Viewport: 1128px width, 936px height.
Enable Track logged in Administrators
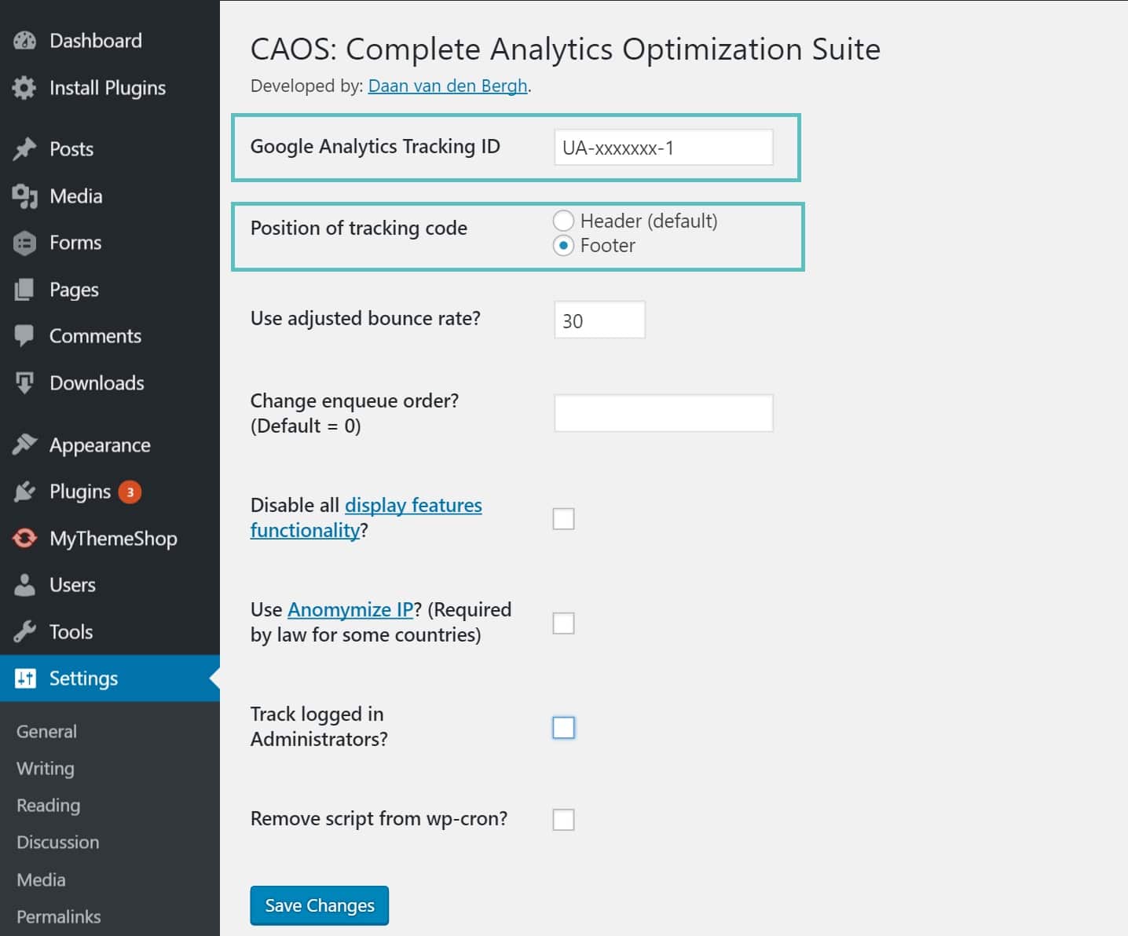(x=563, y=727)
